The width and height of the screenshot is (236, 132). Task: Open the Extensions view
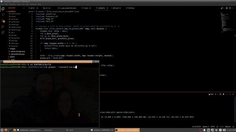click(x=3, y=32)
